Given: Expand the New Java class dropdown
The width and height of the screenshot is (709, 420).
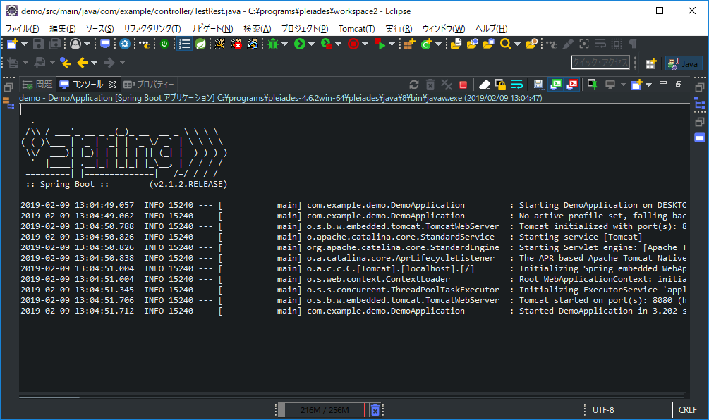Looking at the screenshot, I should 438,44.
